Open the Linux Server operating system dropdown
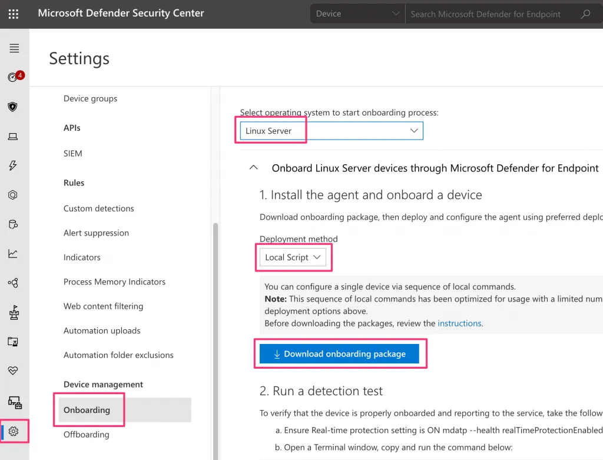This screenshot has width=603, height=460. [331, 131]
